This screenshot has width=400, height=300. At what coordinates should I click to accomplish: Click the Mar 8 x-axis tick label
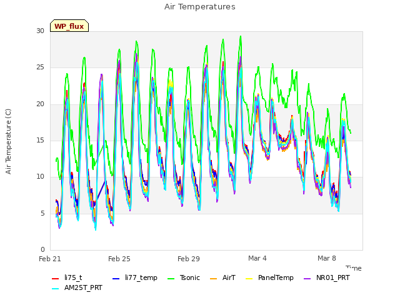pos(327,258)
